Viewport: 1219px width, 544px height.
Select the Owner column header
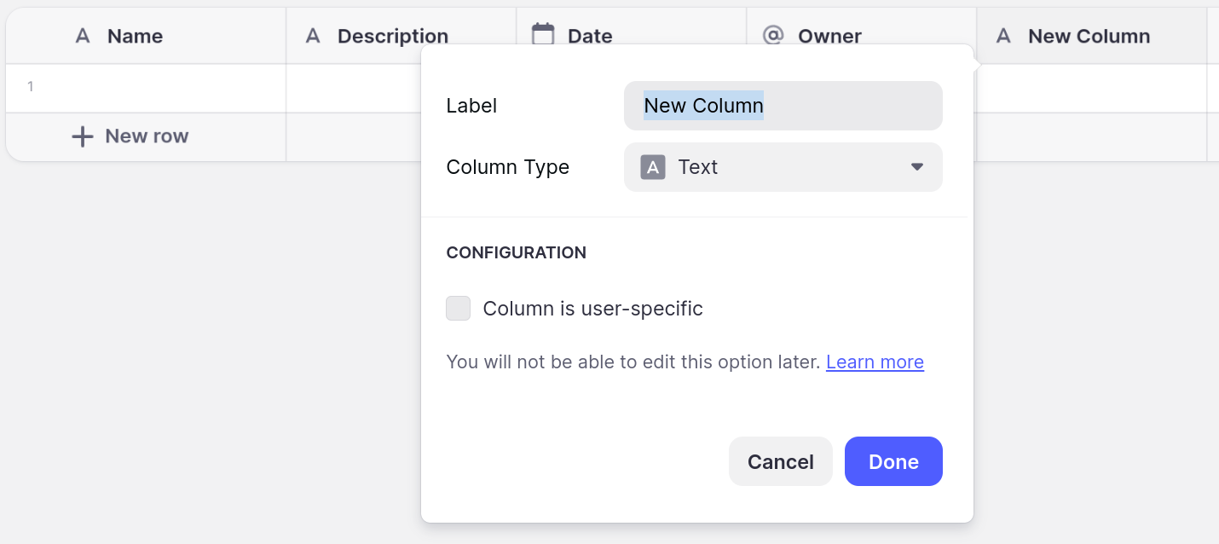tap(829, 36)
